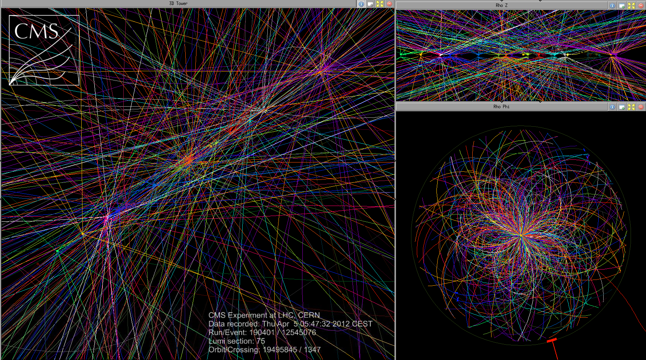Remove the Rho Phi view via the red minus icon
Viewport: 646px width, 360px height.
point(641,107)
